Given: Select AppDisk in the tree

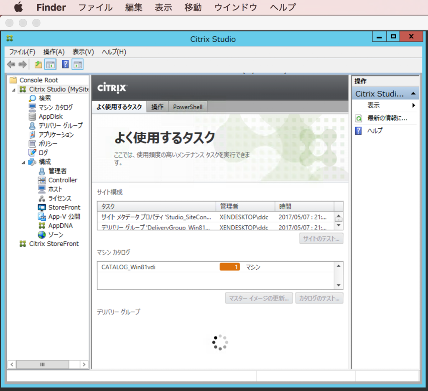Looking at the screenshot, I should click(x=51, y=117).
